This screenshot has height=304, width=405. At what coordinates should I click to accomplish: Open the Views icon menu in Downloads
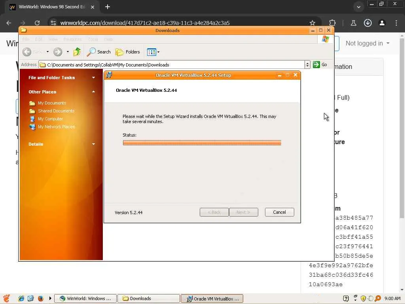pyautogui.click(x=153, y=52)
